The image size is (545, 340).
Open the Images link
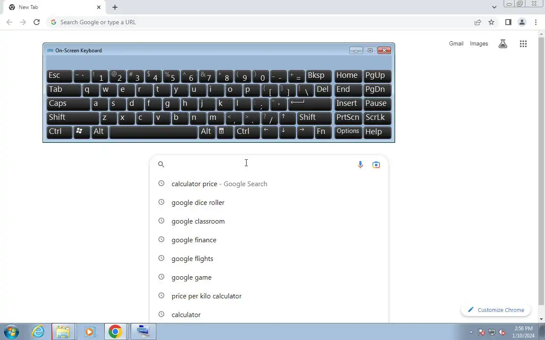click(479, 43)
